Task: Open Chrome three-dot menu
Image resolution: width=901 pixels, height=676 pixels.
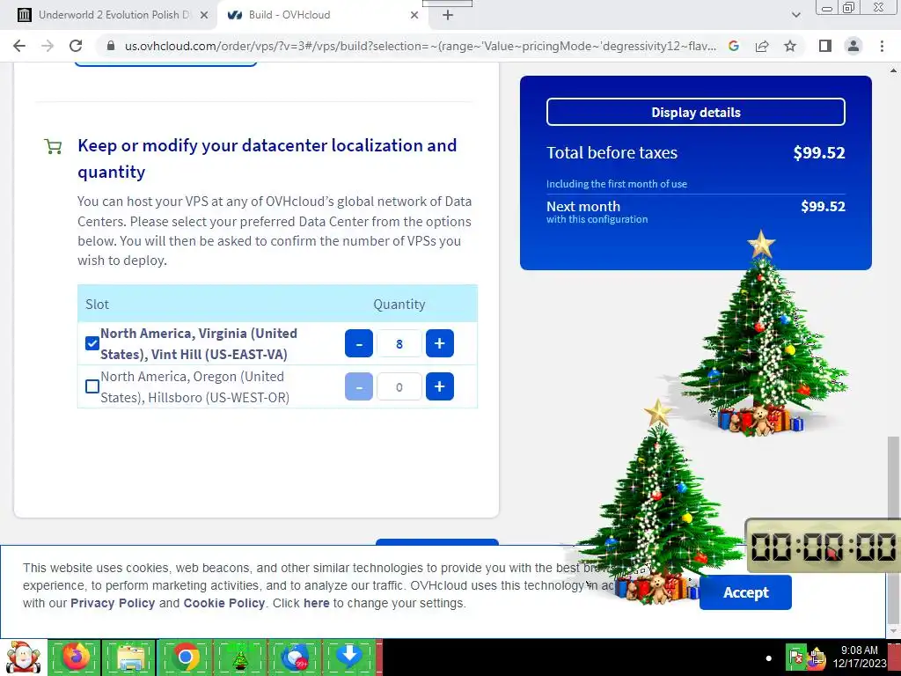Action: 882,46
